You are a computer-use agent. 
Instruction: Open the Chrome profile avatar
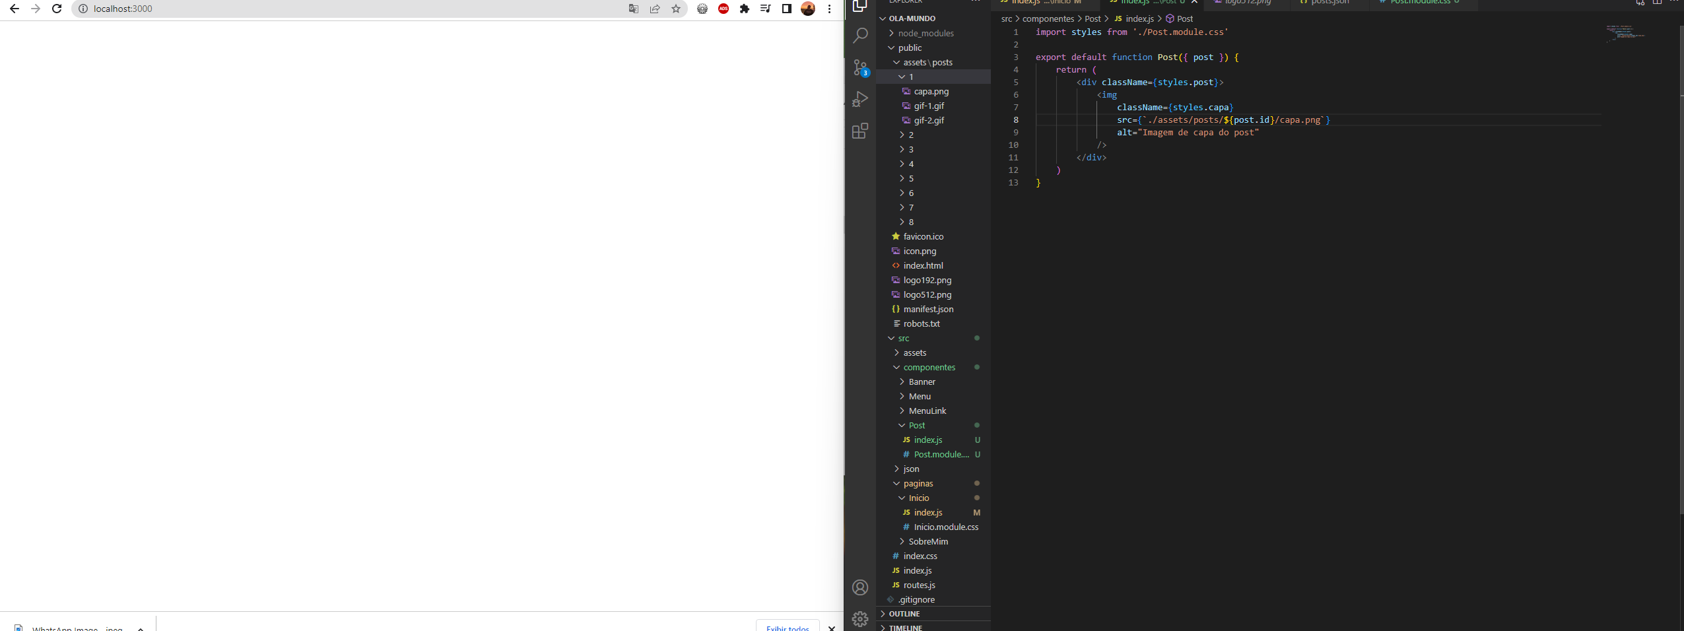click(808, 9)
